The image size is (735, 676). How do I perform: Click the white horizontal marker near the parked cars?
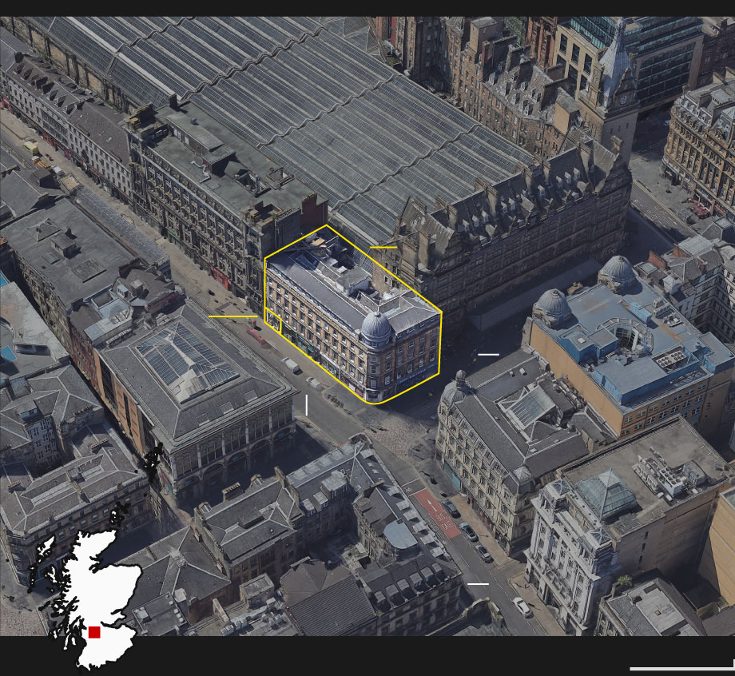(x=478, y=585)
